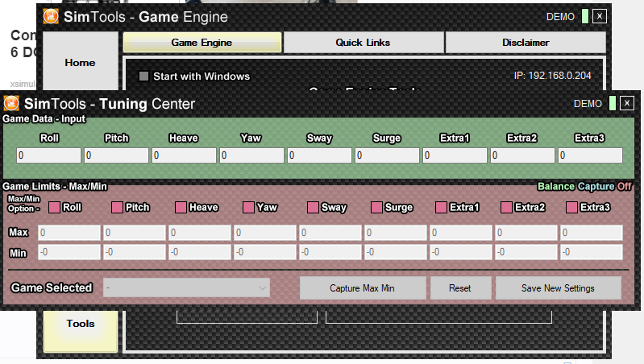
Task: Close the Tuning Center window
Action: (x=627, y=103)
